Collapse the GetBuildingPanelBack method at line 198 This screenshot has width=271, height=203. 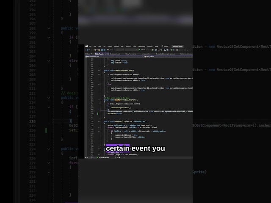click(99, 71)
